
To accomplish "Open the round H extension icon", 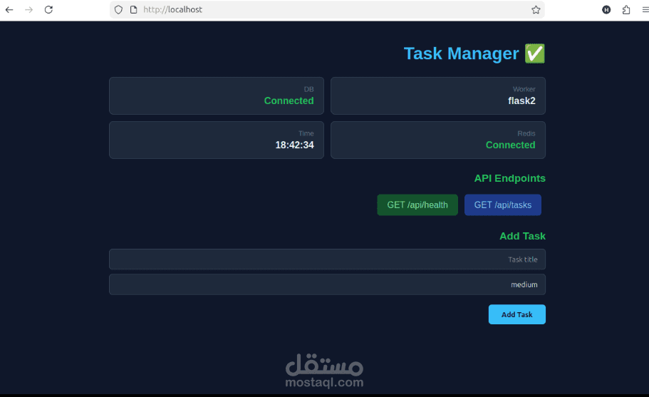I will click(606, 9).
